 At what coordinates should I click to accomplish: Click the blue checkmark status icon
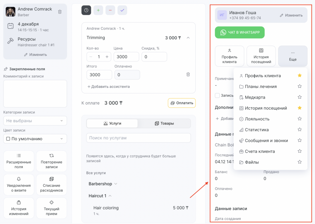click(122, 10)
